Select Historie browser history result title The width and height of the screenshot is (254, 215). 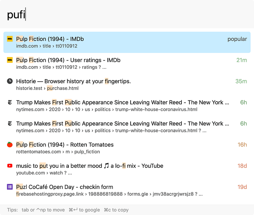click(73, 81)
